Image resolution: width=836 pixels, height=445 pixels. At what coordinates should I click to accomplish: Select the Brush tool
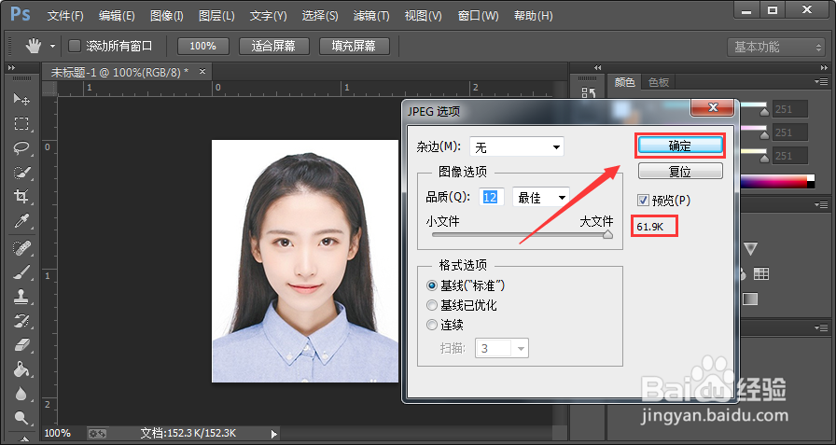(21, 272)
